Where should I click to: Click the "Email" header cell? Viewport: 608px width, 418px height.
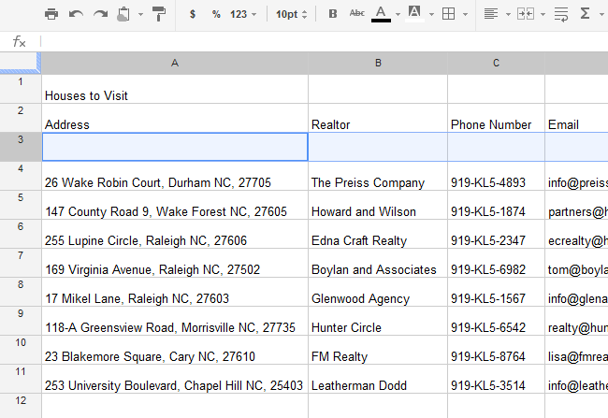(x=576, y=118)
